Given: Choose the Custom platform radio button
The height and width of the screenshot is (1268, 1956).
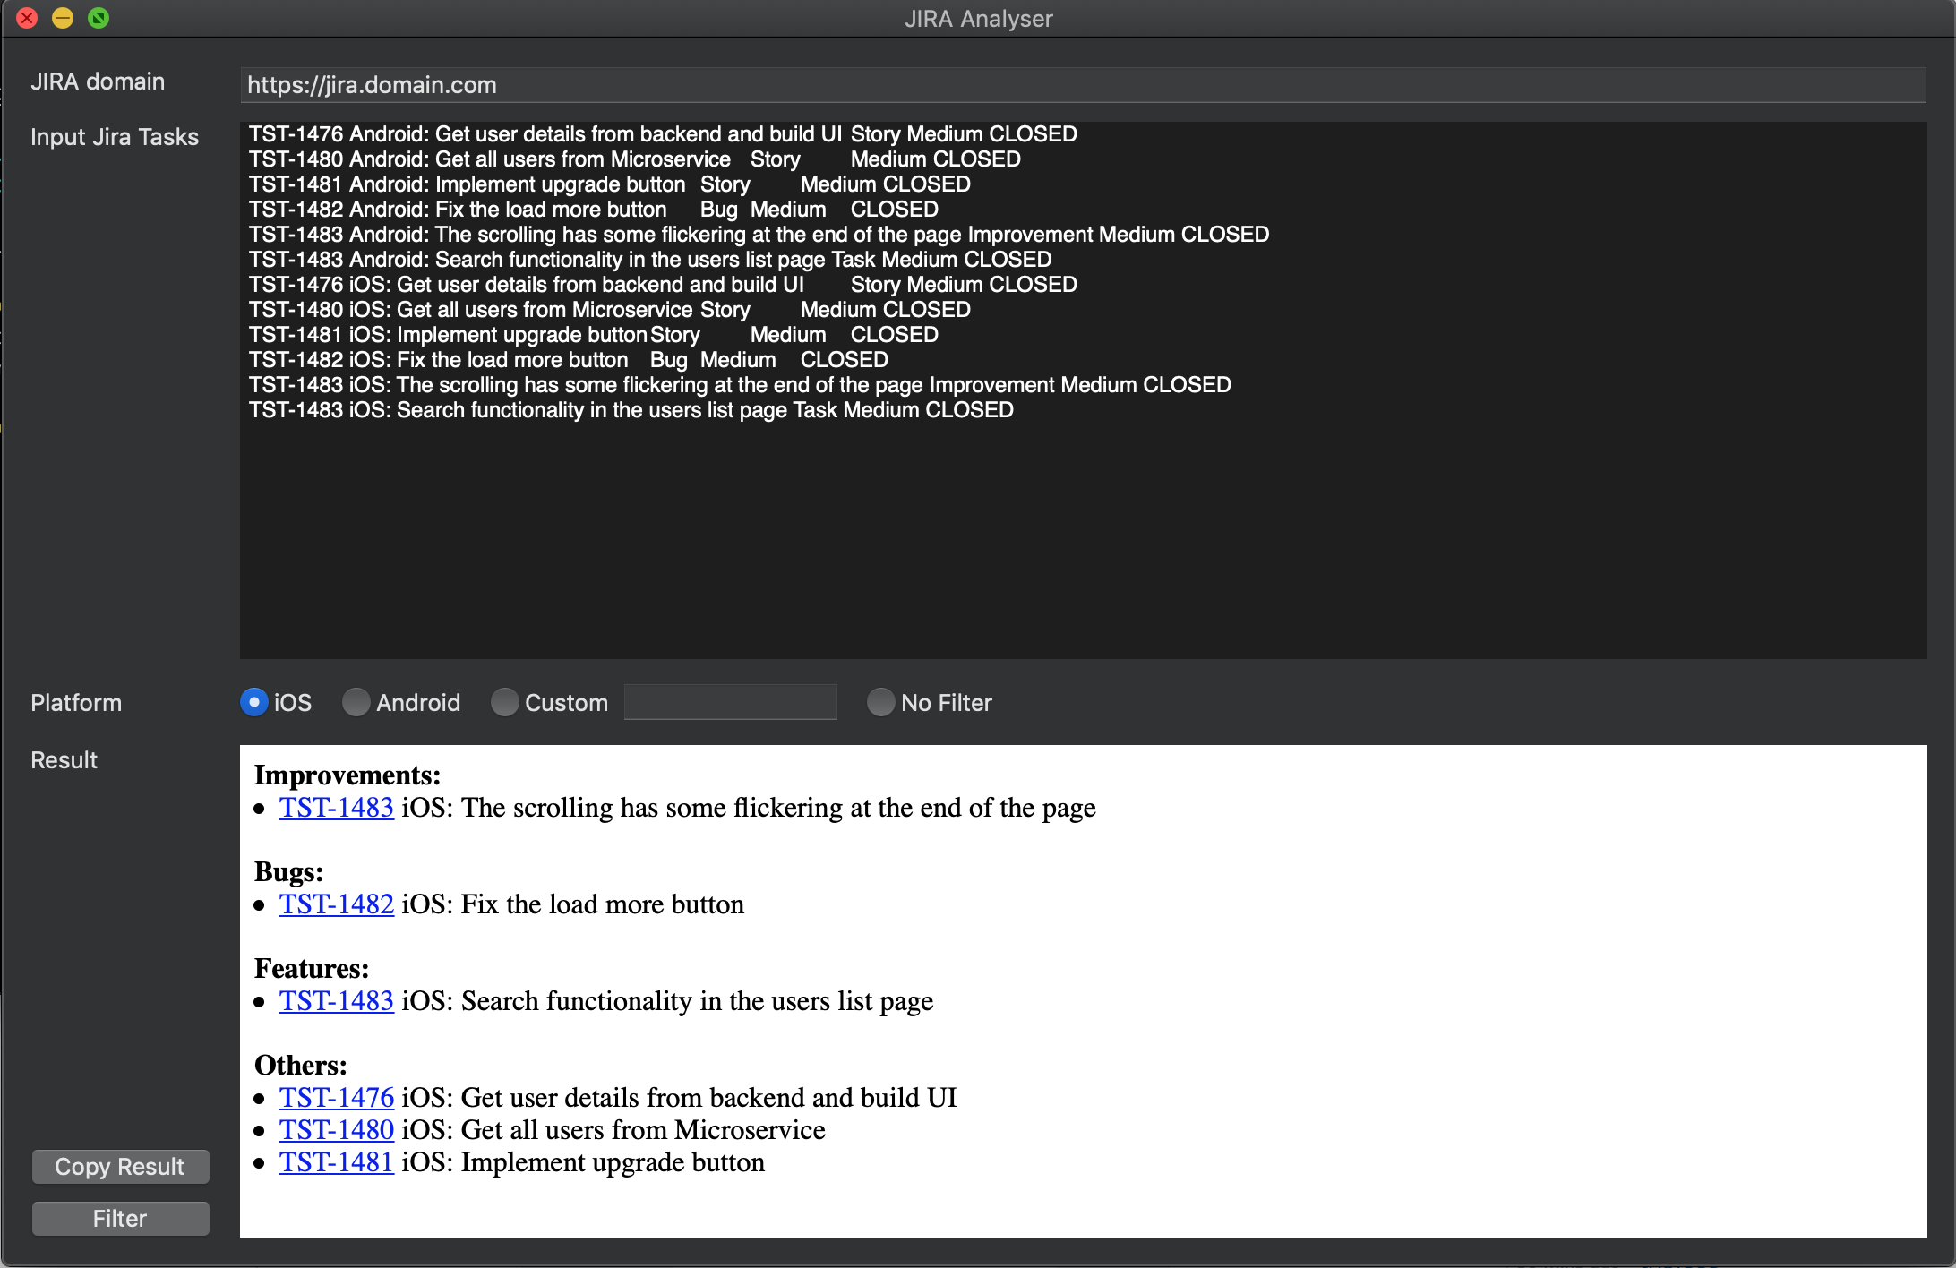Looking at the screenshot, I should pos(505,702).
